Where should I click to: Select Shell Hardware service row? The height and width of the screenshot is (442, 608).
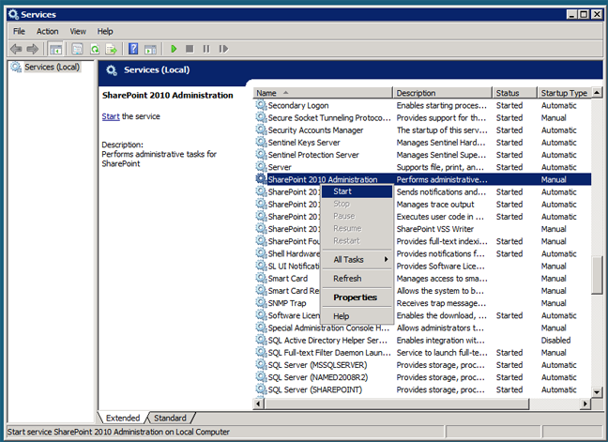pyautogui.click(x=422, y=253)
